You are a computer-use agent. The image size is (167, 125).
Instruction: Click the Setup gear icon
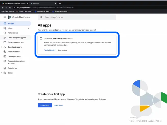click(5, 73)
